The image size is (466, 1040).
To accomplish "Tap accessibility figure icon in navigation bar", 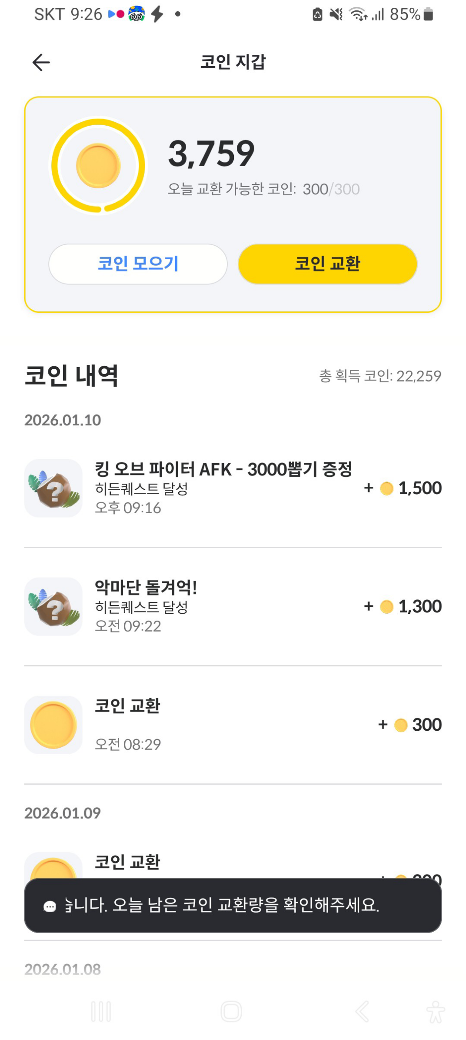I will (436, 1011).
